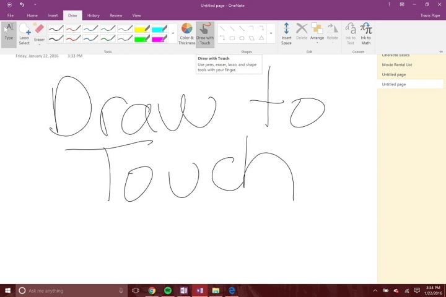Open the Arrange dropdown
Image resolution: width=446 pixels, height=297 pixels.
click(x=317, y=33)
